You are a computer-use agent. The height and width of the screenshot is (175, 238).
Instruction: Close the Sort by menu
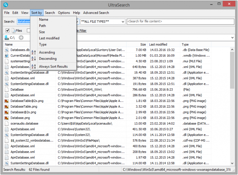click(36, 13)
